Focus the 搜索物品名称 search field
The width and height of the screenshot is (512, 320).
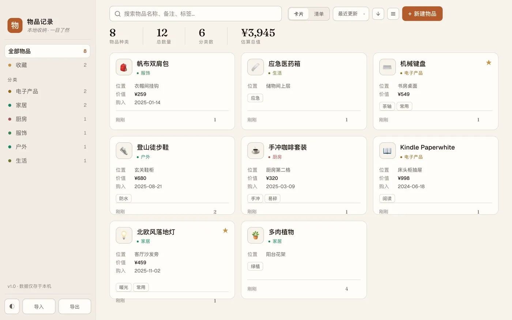coord(196,14)
